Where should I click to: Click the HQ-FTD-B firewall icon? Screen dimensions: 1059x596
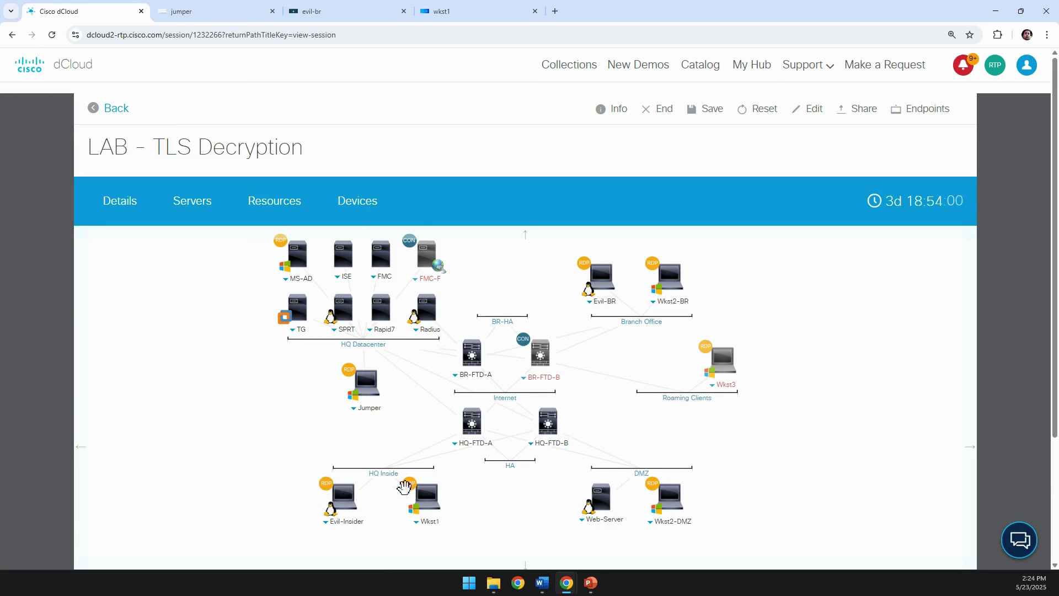point(548,422)
